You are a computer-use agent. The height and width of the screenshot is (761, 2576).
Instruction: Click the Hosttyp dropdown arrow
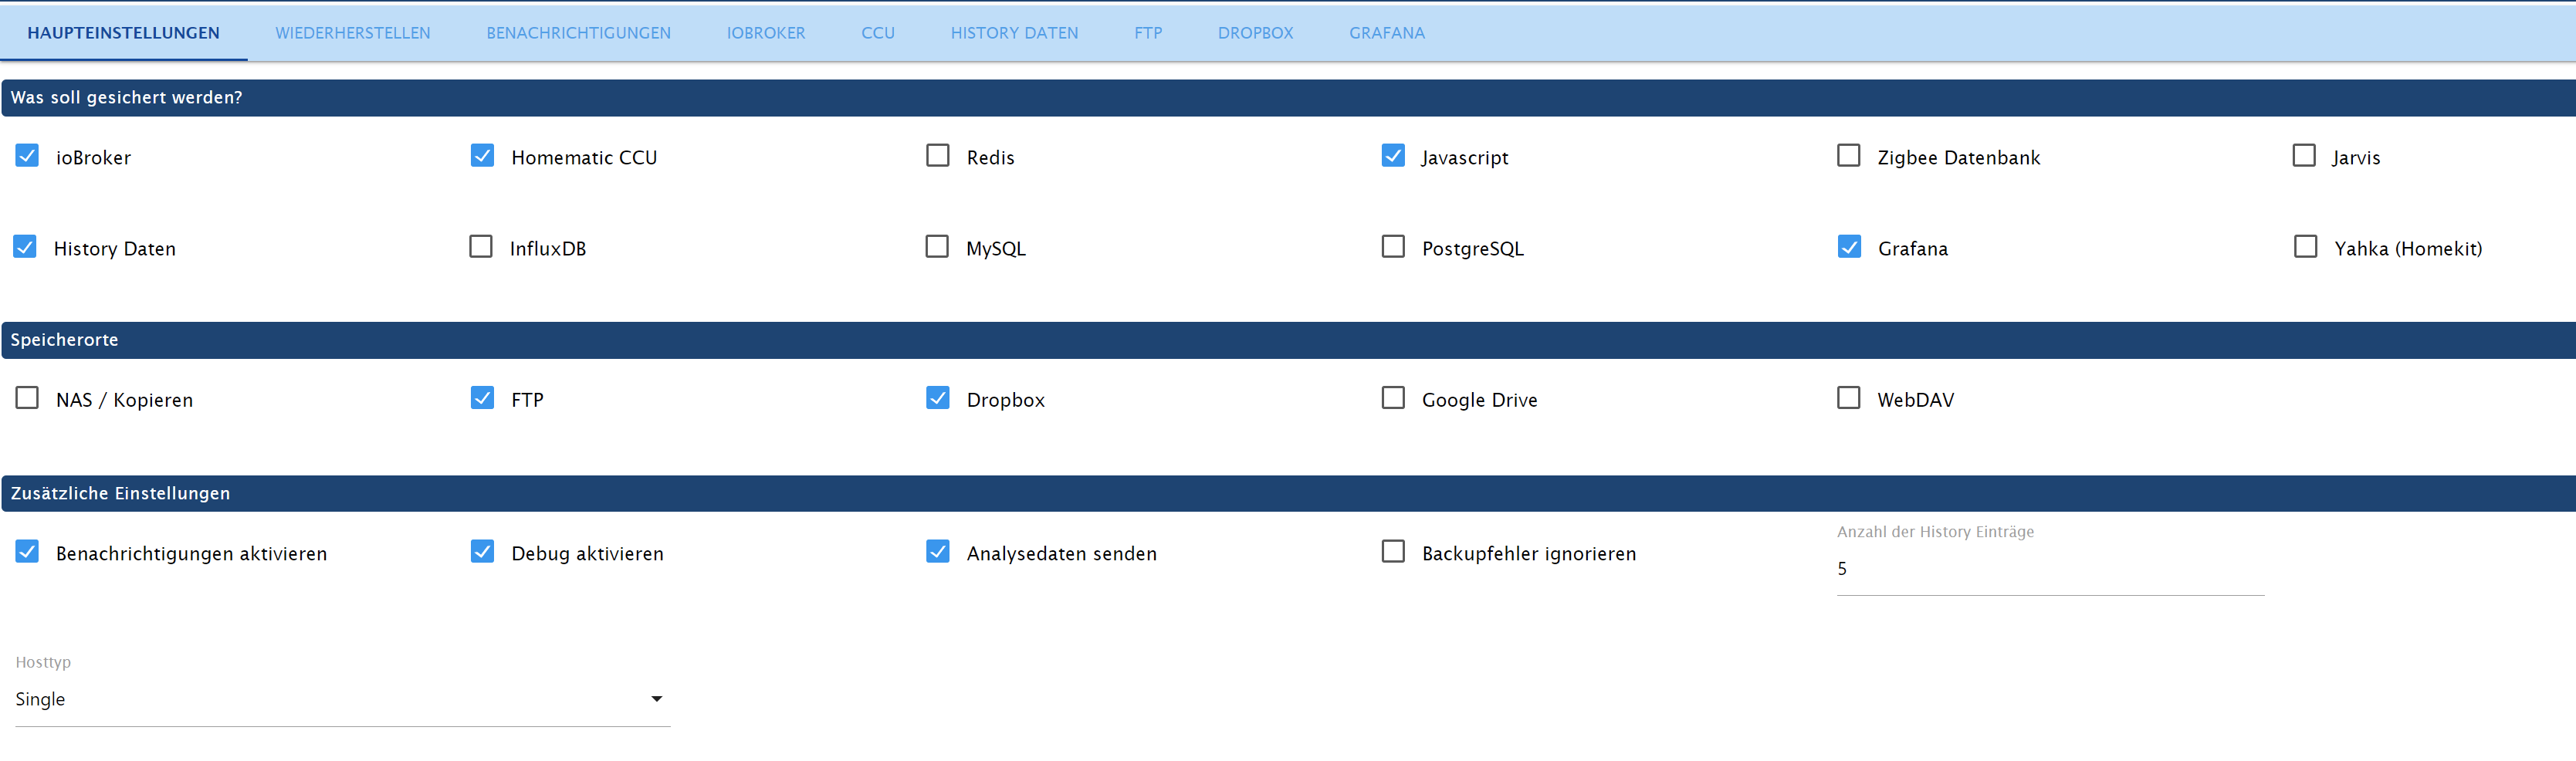click(x=657, y=699)
